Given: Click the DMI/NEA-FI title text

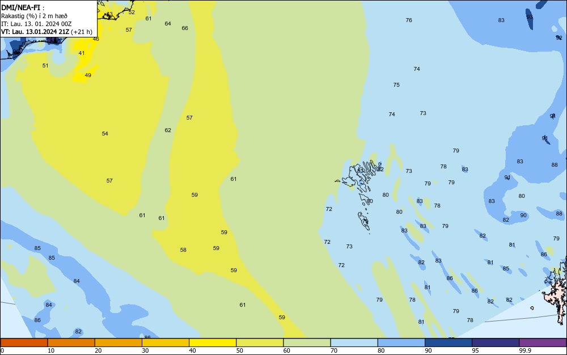Looking at the screenshot, I should (x=20, y=7).
